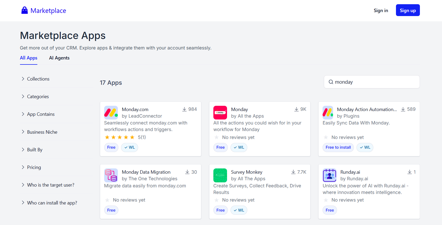Open the Monday Action Automation title
The width and height of the screenshot is (442, 225).
367,109
